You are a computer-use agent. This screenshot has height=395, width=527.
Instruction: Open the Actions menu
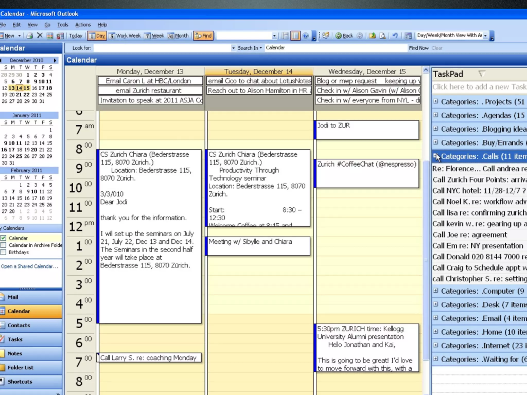point(83,25)
